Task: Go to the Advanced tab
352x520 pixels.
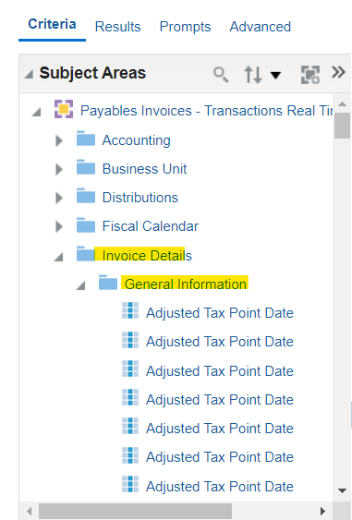Action: pos(261,27)
